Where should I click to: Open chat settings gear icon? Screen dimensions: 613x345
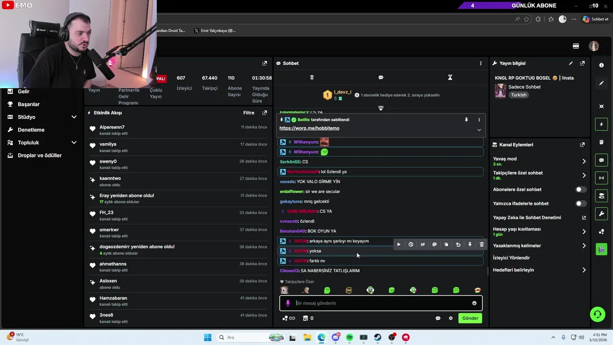pyautogui.click(x=451, y=318)
